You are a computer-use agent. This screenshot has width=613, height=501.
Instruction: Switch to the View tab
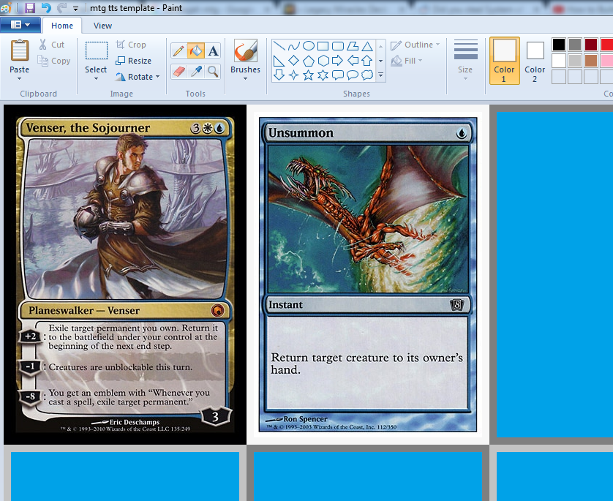tap(102, 26)
